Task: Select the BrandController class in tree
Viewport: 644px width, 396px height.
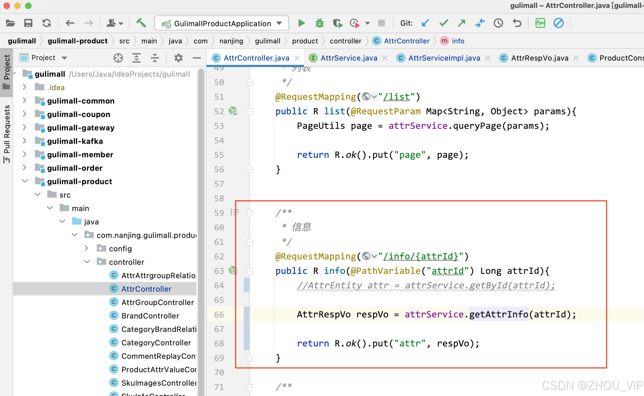Action: pyautogui.click(x=150, y=316)
